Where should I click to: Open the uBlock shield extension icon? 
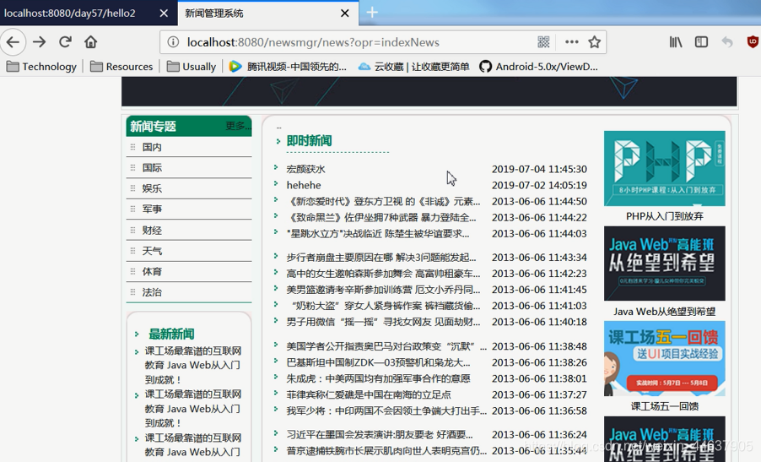[x=753, y=42]
